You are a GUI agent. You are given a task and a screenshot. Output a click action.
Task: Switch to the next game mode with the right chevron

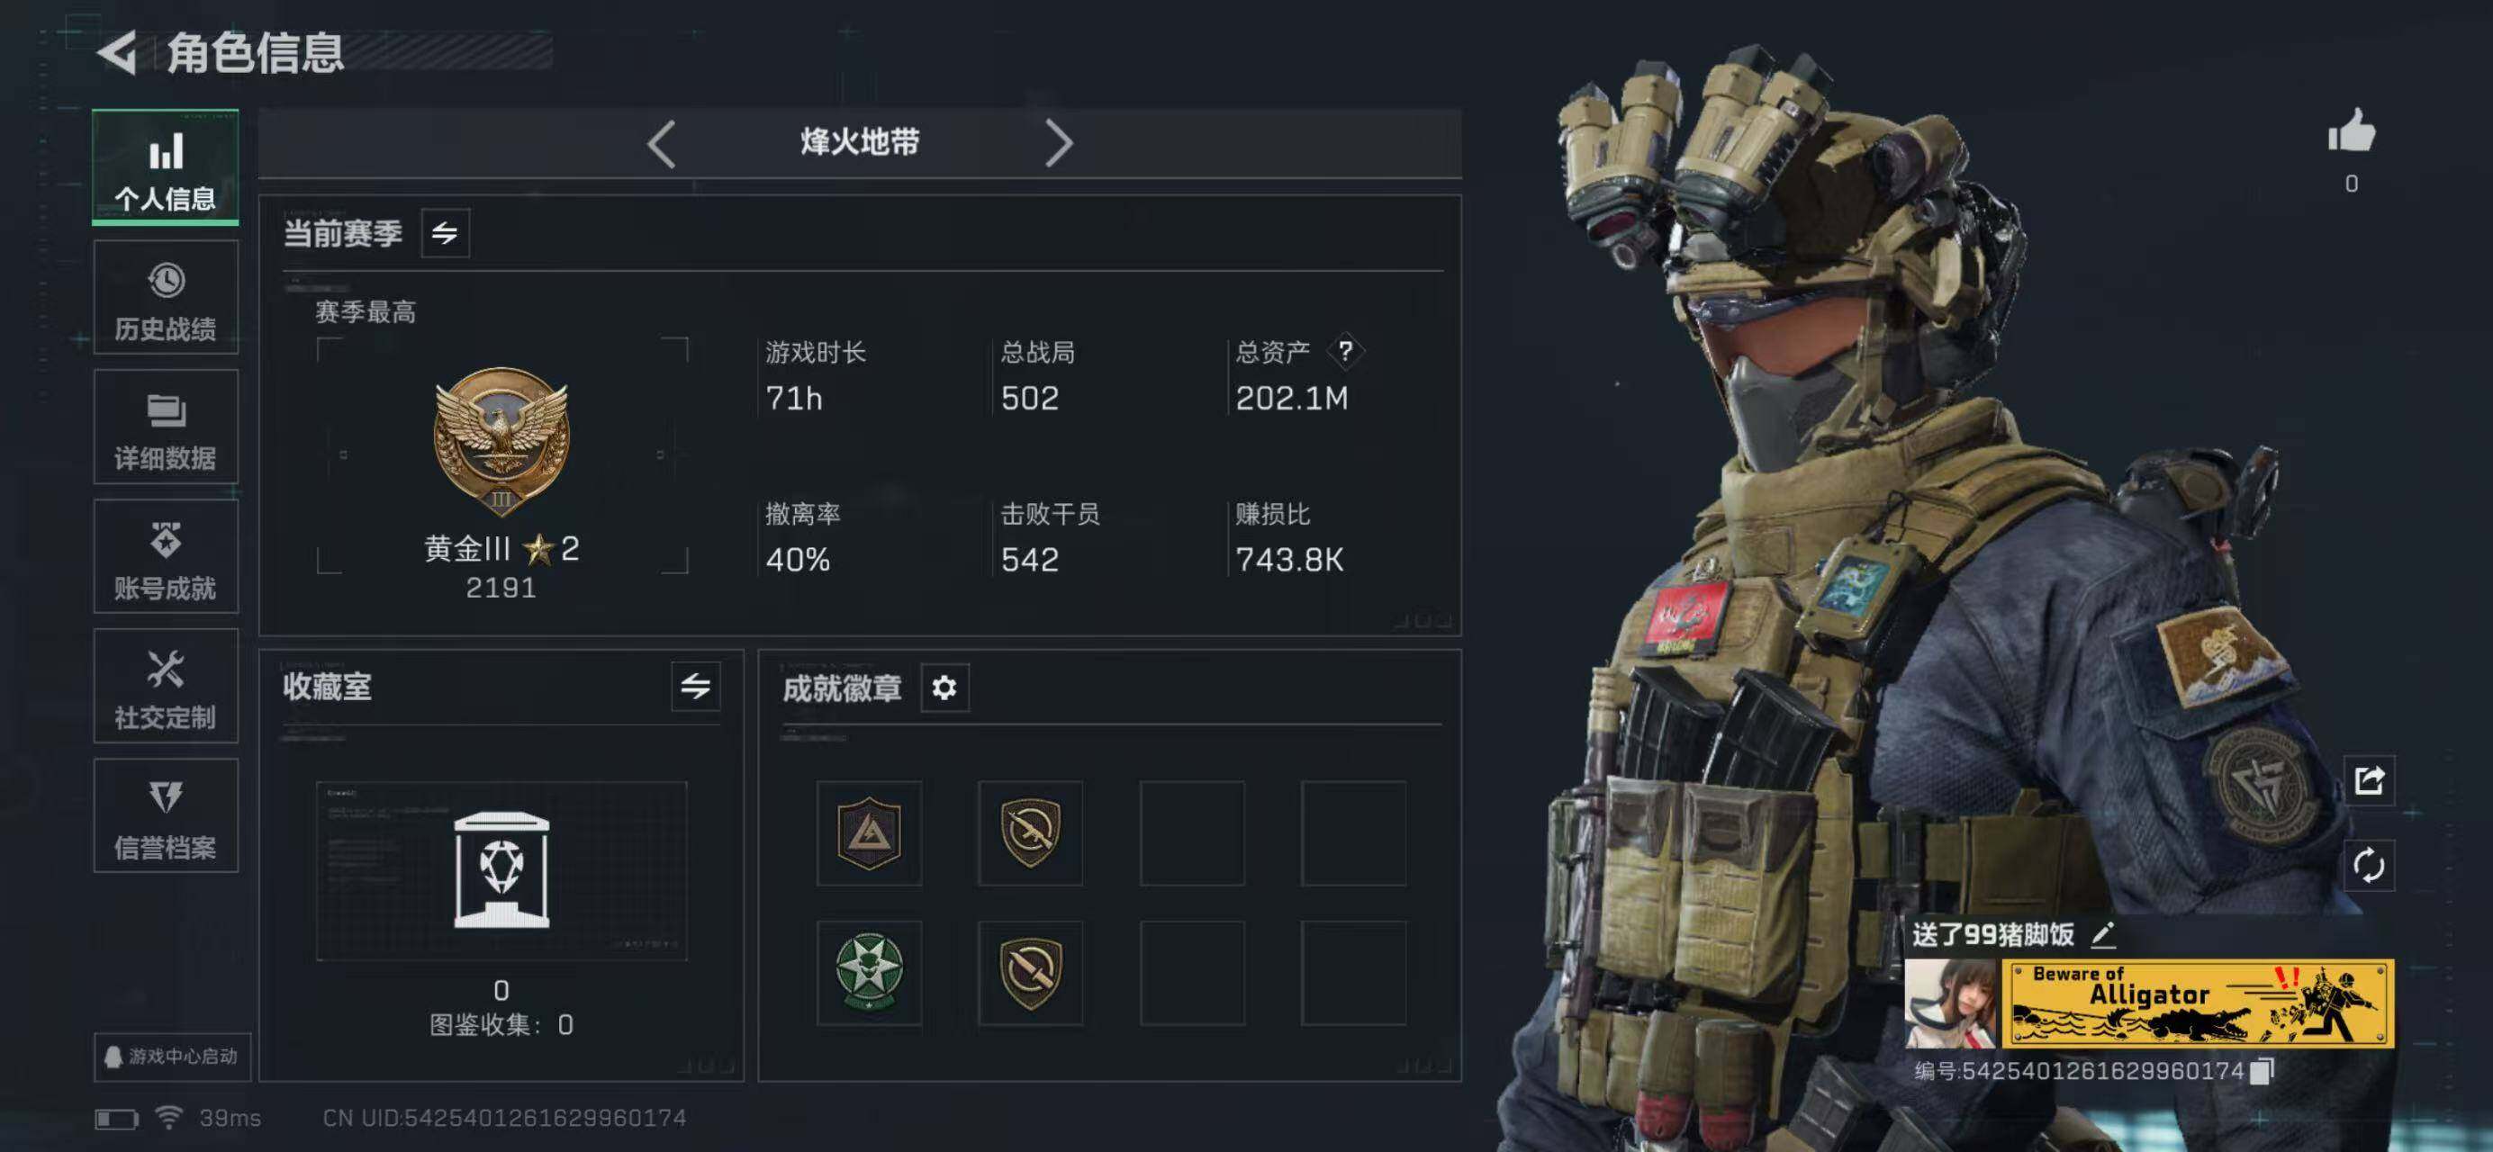click(x=1059, y=144)
